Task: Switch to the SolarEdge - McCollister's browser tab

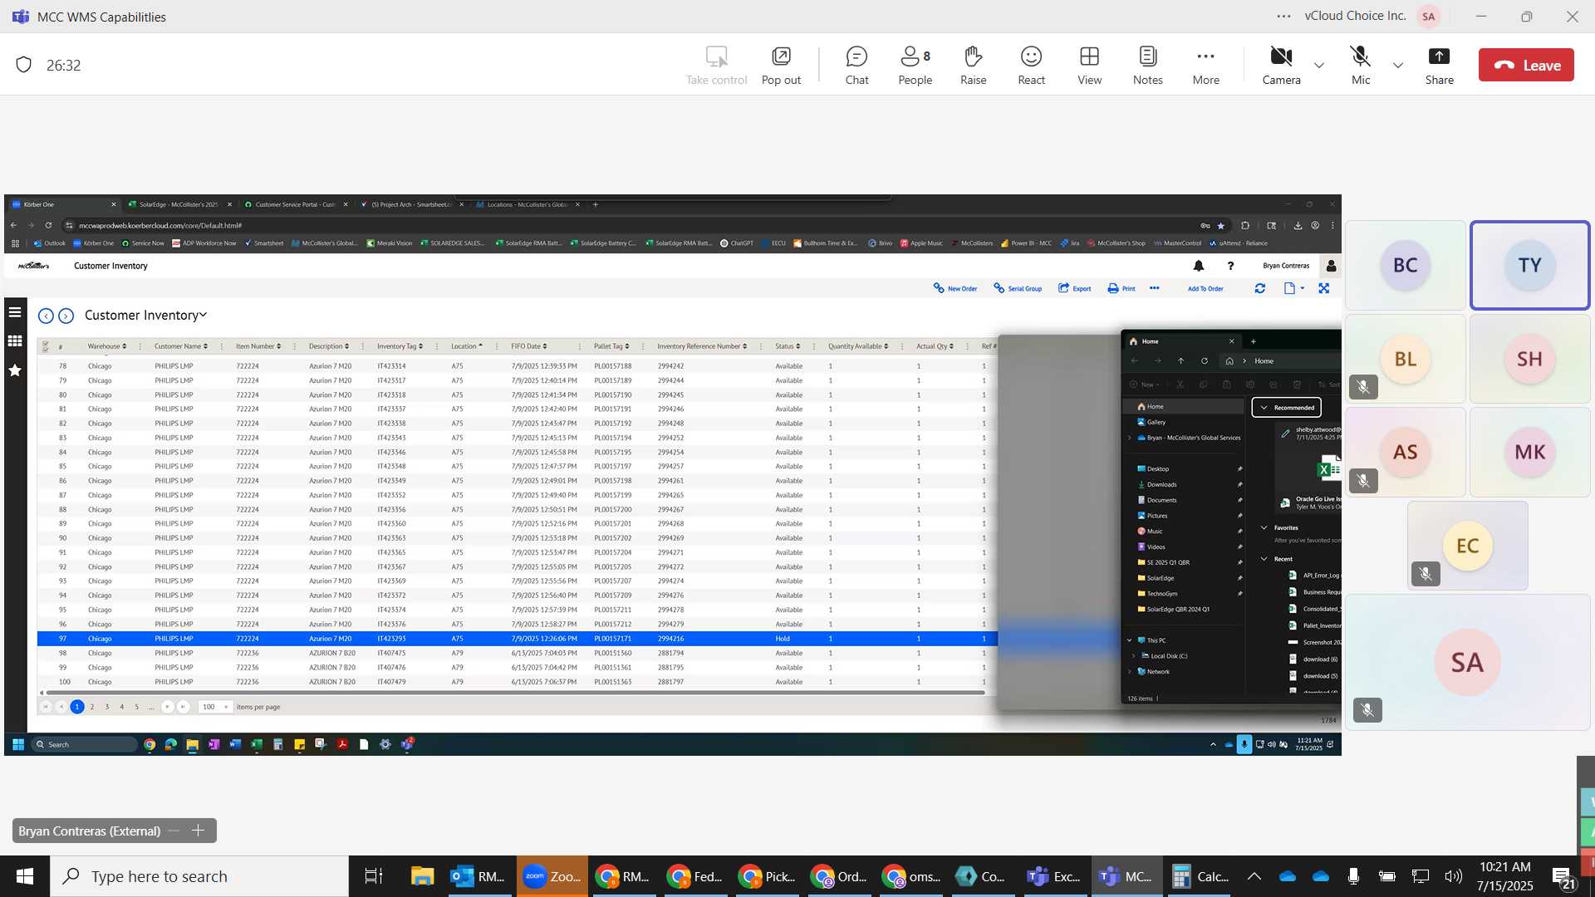Action: click(179, 204)
